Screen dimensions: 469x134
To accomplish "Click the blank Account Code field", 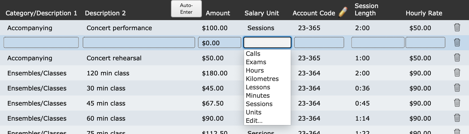I will pyautogui.click(x=319, y=42).
